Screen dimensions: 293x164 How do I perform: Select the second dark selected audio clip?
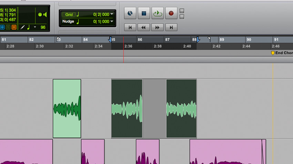(x=181, y=108)
